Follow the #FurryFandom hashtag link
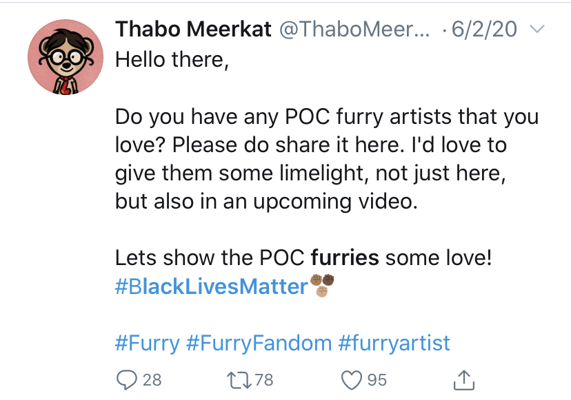 pos(259,344)
